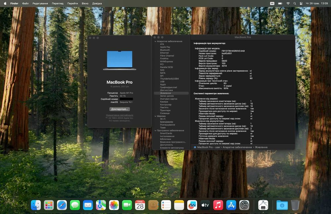Open the Довідка menu
The width and height of the screenshot is (331, 214).
tap(97, 3)
